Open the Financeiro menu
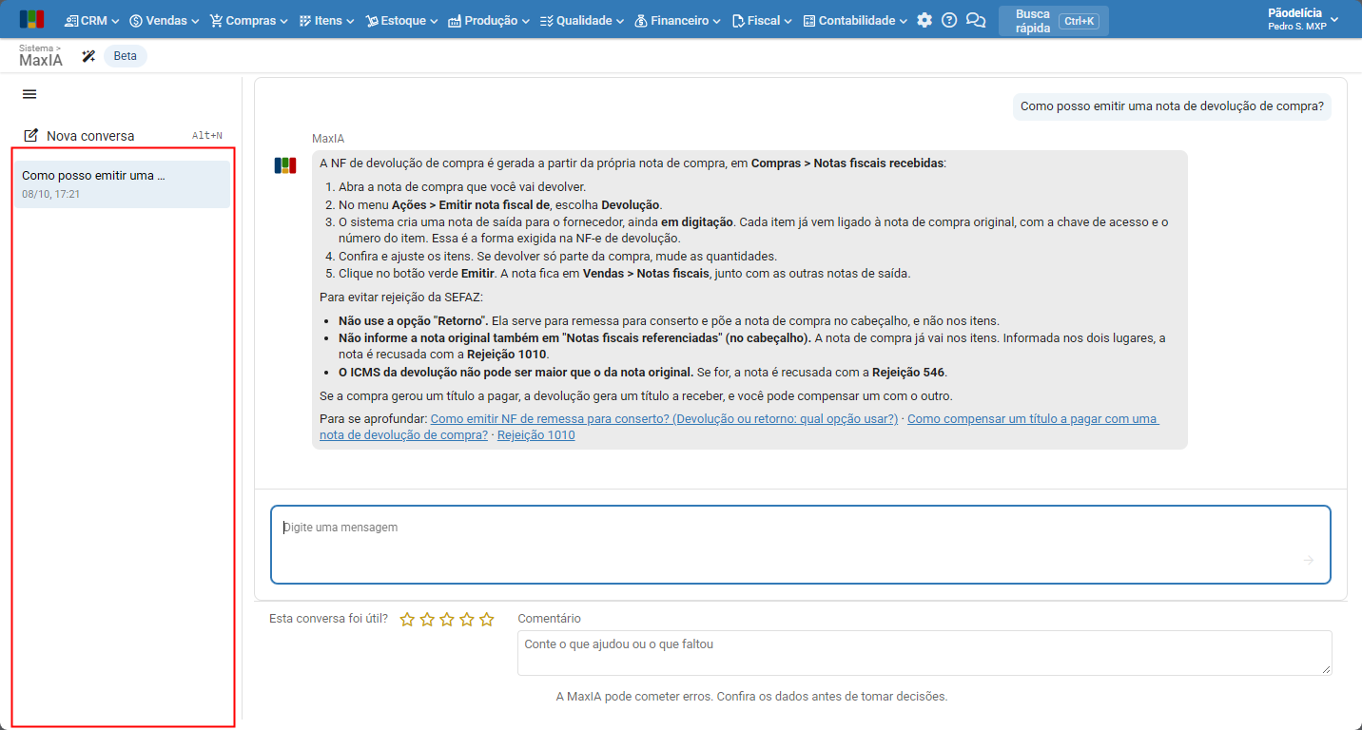The height and width of the screenshot is (730, 1362). click(677, 20)
